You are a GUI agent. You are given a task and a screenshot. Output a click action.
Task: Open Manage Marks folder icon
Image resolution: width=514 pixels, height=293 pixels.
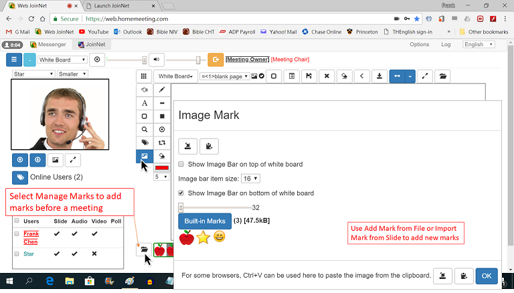coord(143,250)
